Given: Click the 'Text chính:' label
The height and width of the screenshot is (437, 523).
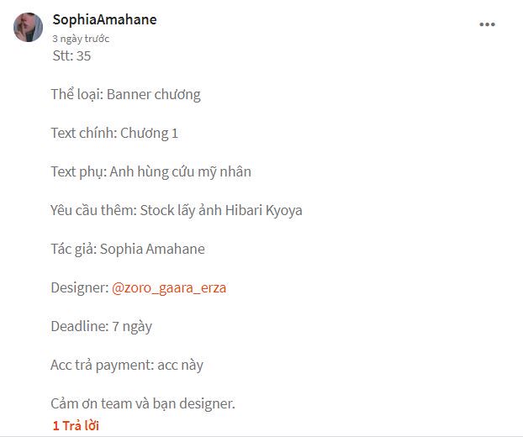Looking at the screenshot, I should (x=83, y=133).
